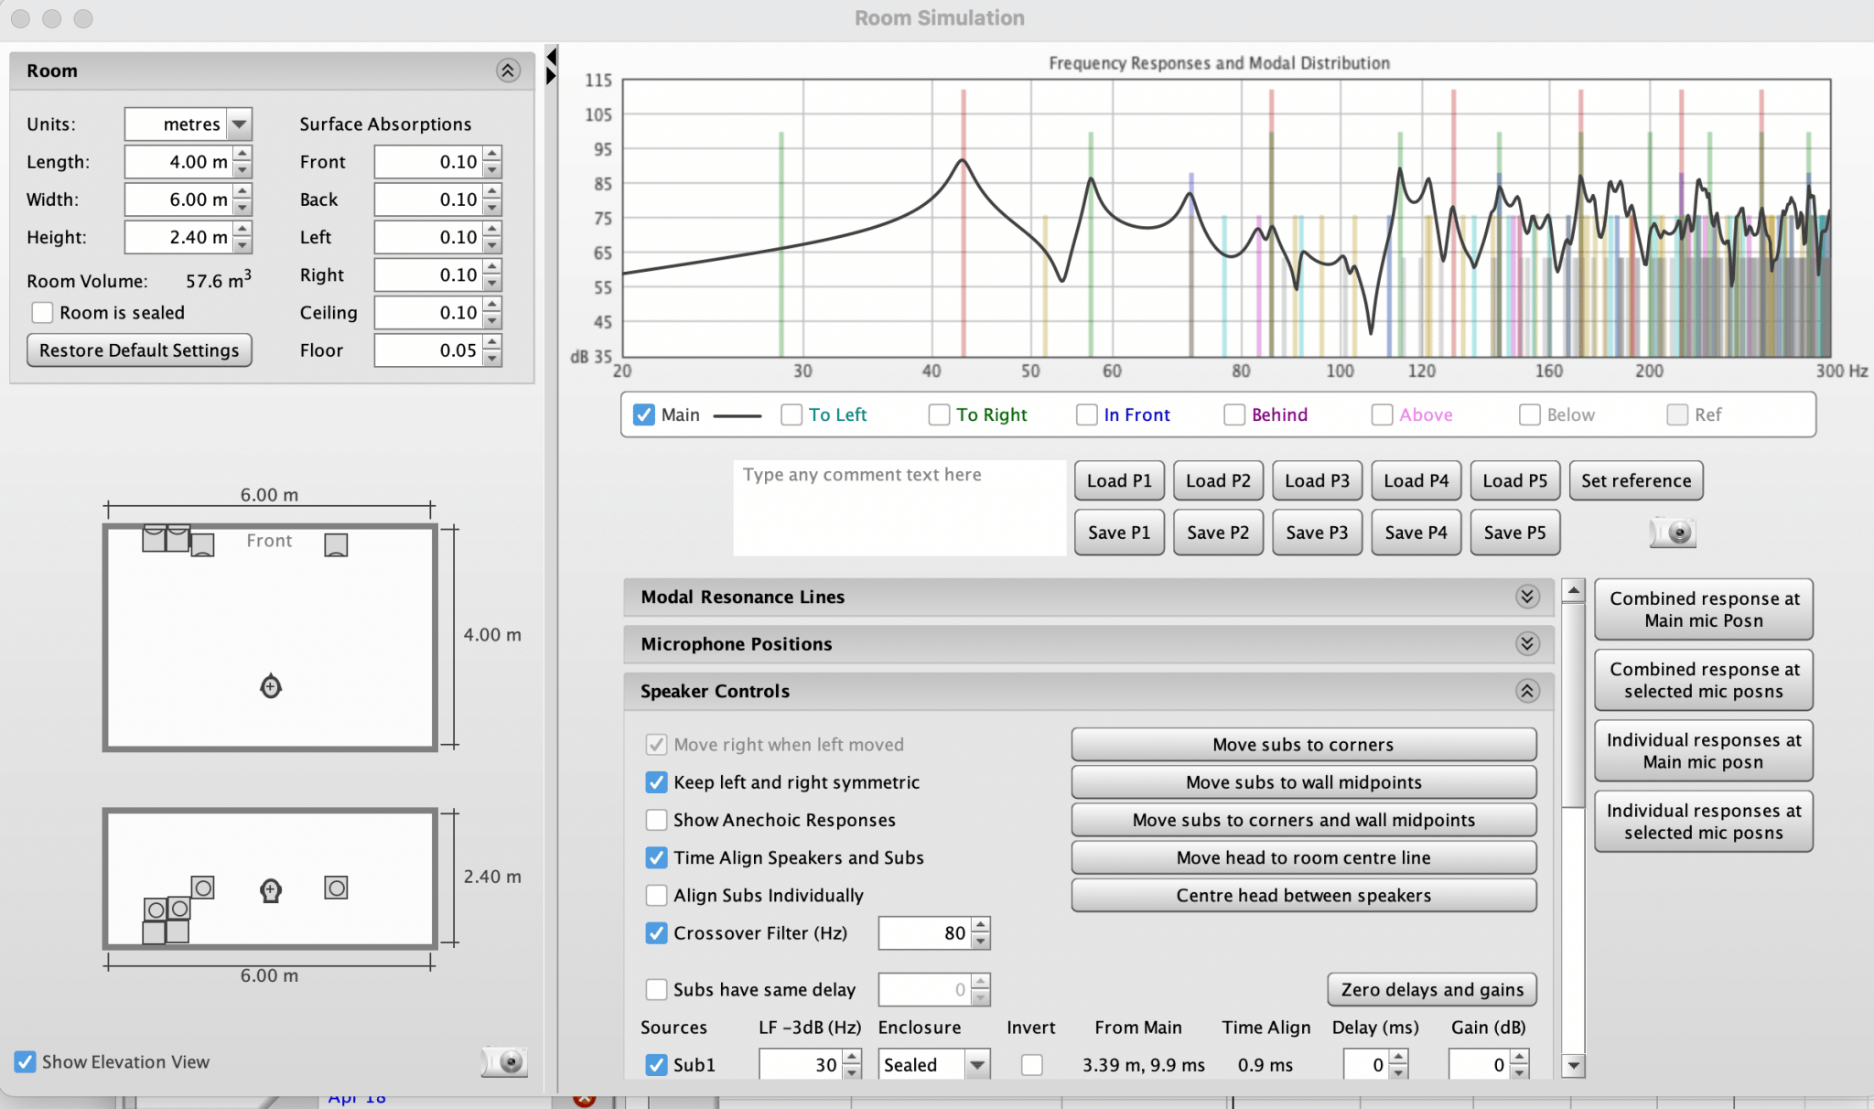Click the Sub1 Gain (dB) field
Screen dimensions: 1874x1109
click(x=1479, y=1065)
